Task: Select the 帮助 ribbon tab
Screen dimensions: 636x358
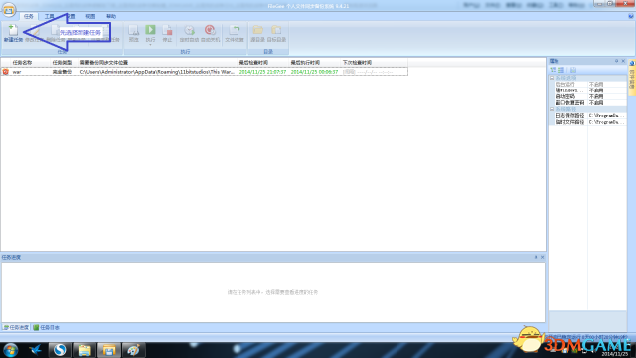Action: pos(111,16)
